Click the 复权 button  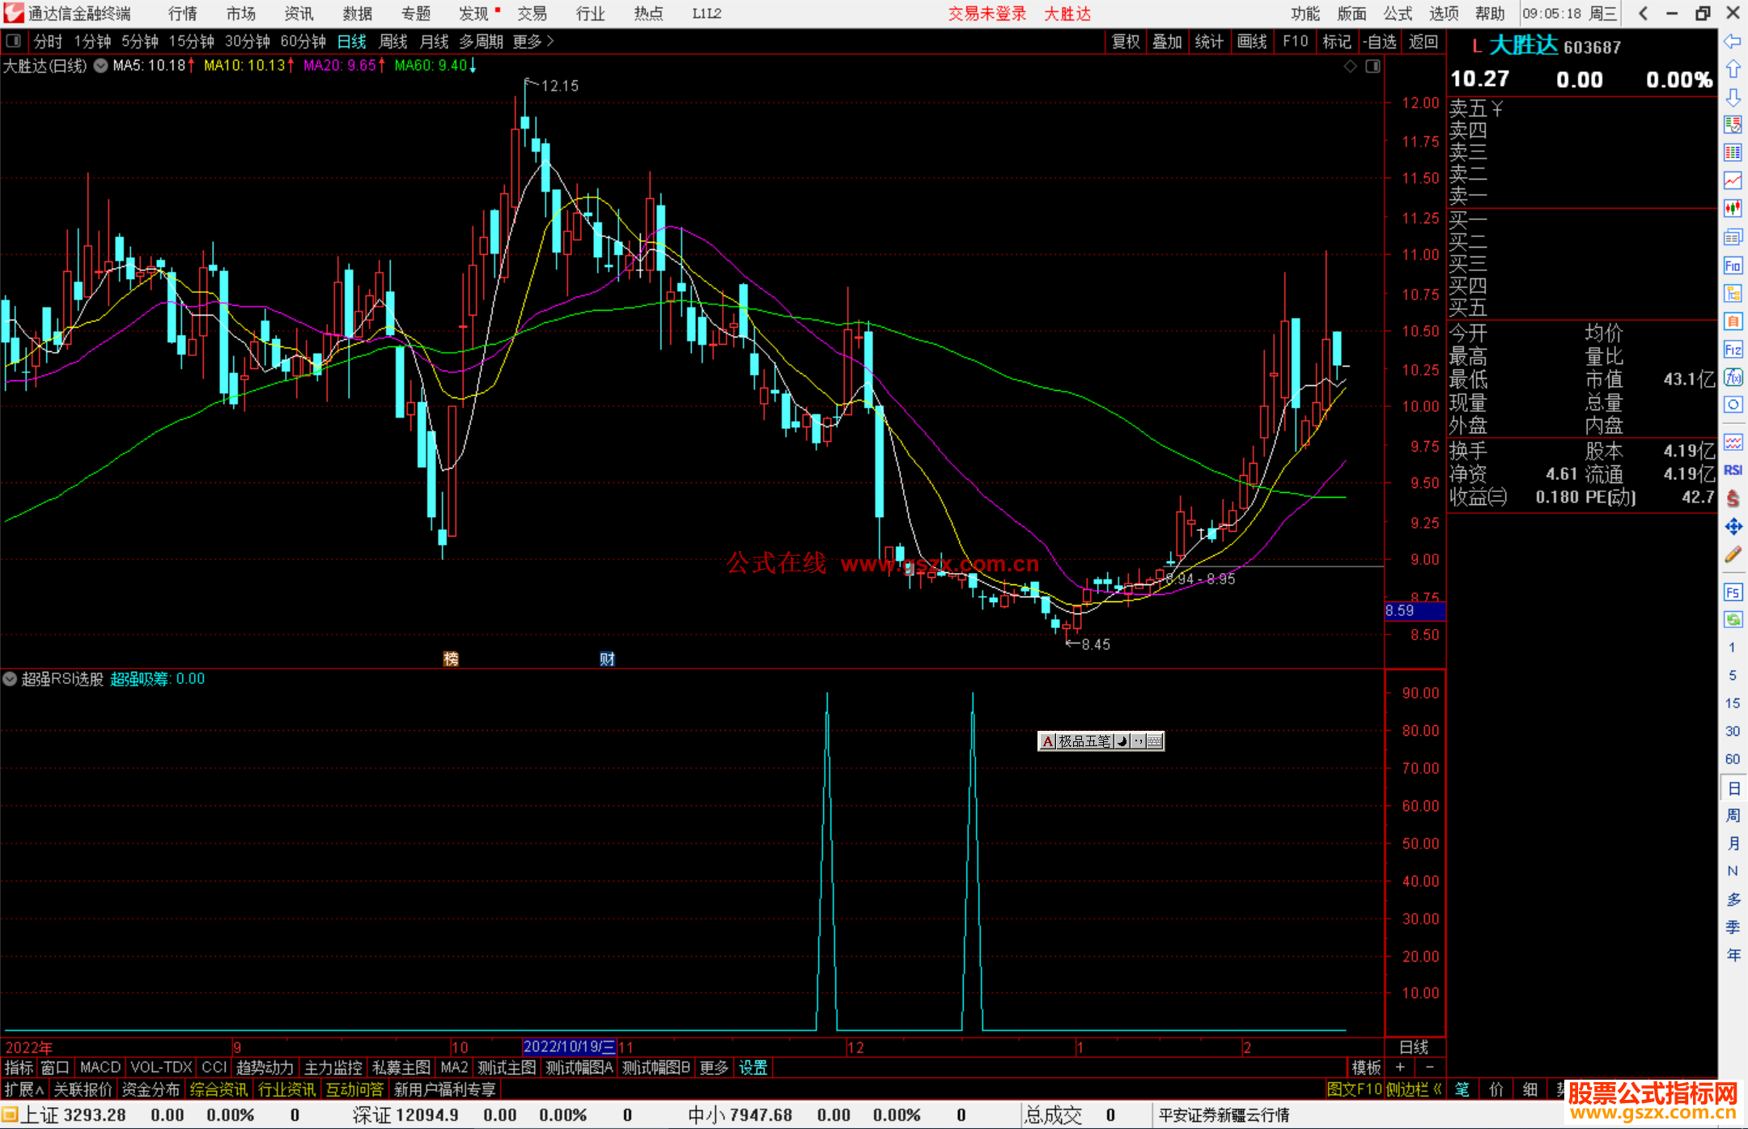[x=1125, y=41]
